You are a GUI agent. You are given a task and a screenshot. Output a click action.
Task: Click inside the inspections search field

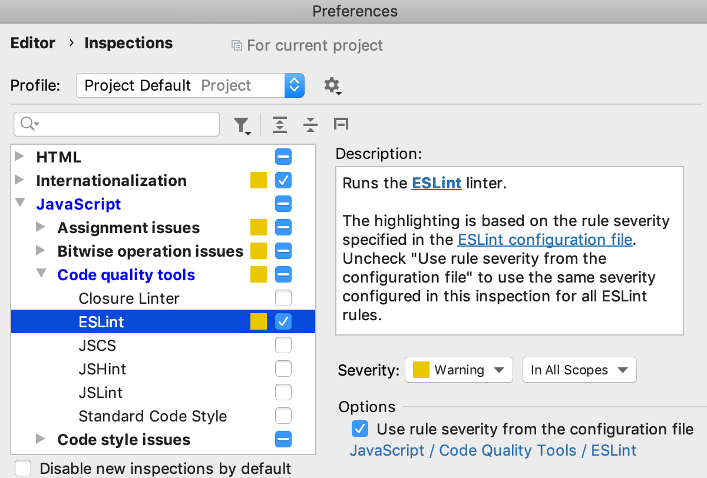[118, 124]
